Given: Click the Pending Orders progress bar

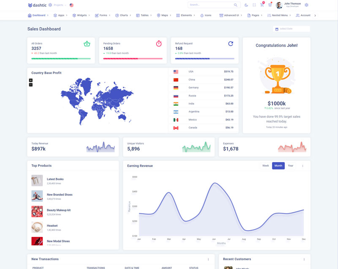Looking at the screenshot, I should 133,58.
